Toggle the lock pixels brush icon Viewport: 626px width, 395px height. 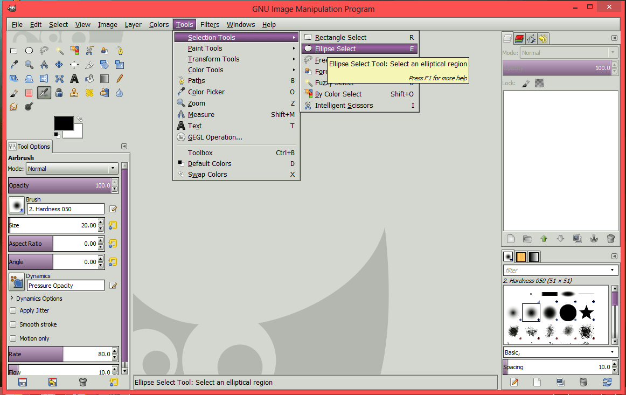pyautogui.click(x=526, y=83)
